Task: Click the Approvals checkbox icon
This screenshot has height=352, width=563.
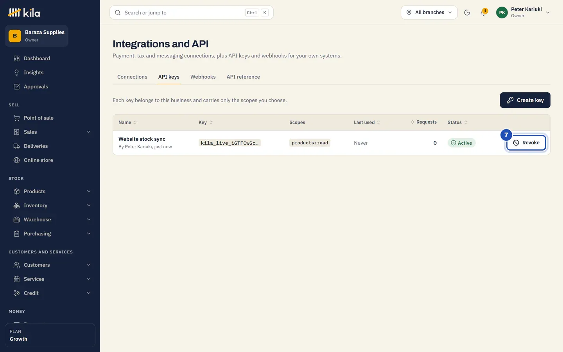Action: pyautogui.click(x=16, y=86)
